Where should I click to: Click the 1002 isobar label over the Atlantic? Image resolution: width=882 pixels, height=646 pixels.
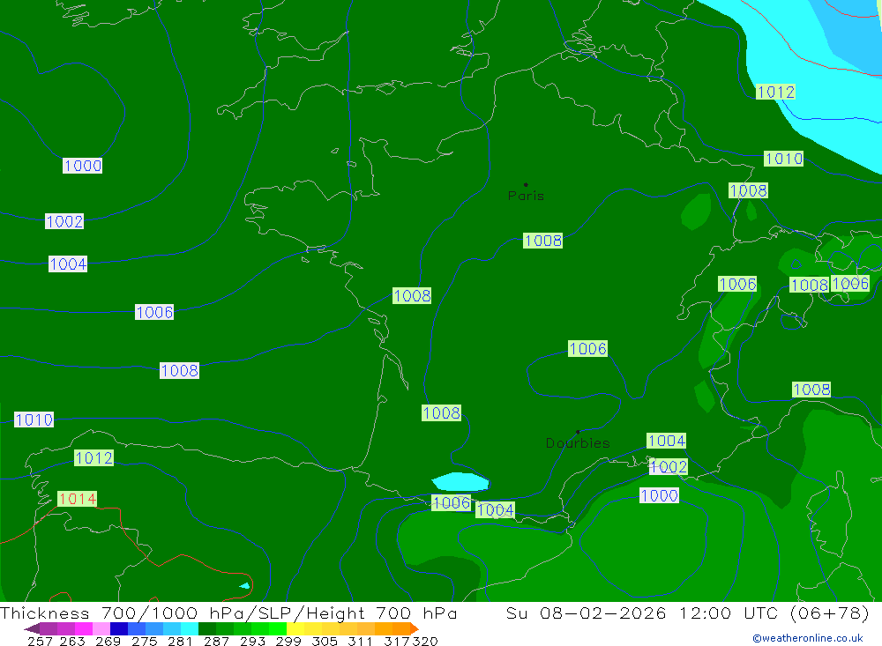pos(64,221)
